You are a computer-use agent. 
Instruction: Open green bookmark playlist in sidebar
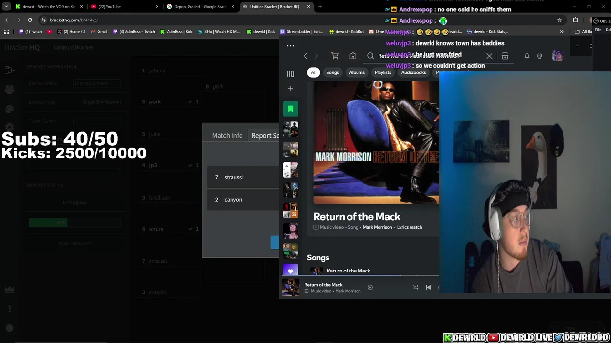pyautogui.click(x=290, y=109)
